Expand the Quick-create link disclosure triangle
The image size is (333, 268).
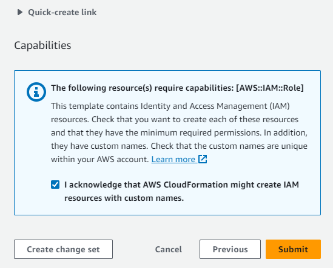[20, 12]
